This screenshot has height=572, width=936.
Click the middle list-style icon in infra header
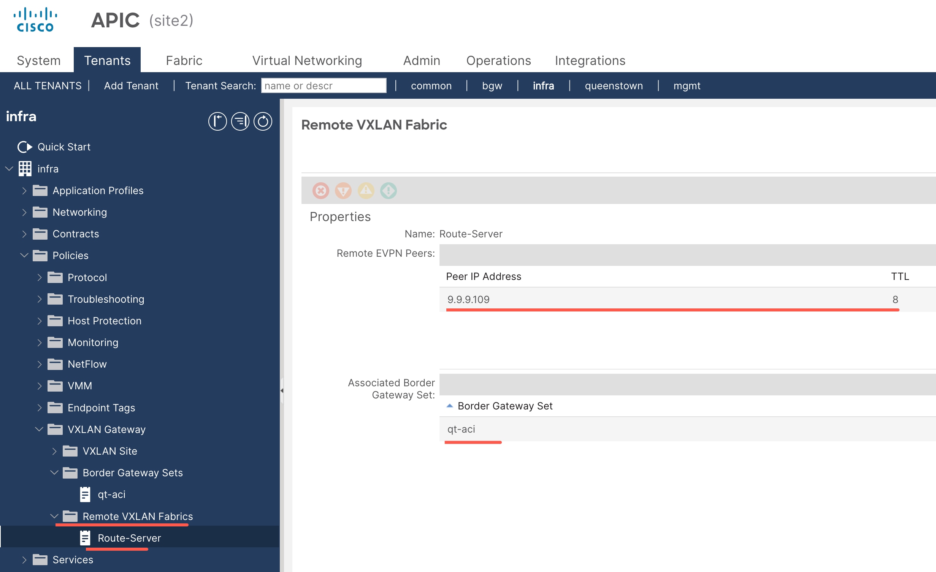[240, 122]
